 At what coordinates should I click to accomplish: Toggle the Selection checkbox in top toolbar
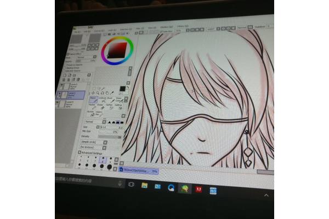point(161,31)
